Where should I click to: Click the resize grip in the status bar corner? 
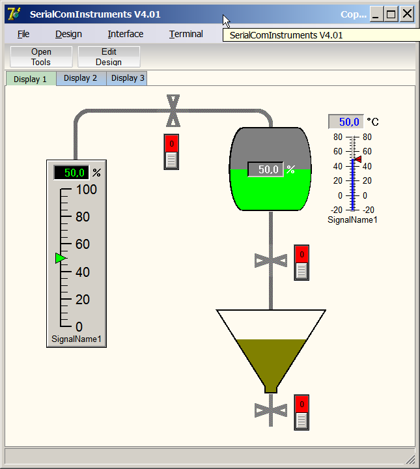[411, 459]
